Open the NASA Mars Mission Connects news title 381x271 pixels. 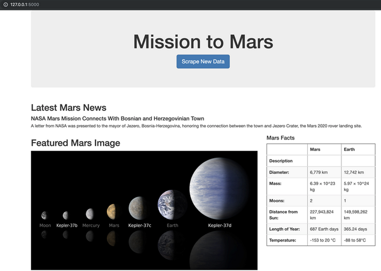click(x=118, y=119)
